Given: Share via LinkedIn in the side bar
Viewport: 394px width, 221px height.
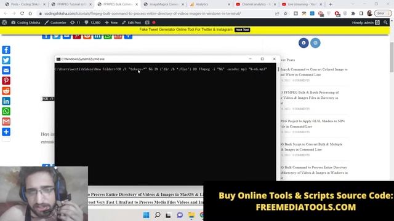Looking at the screenshot, I should pos(6,101).
